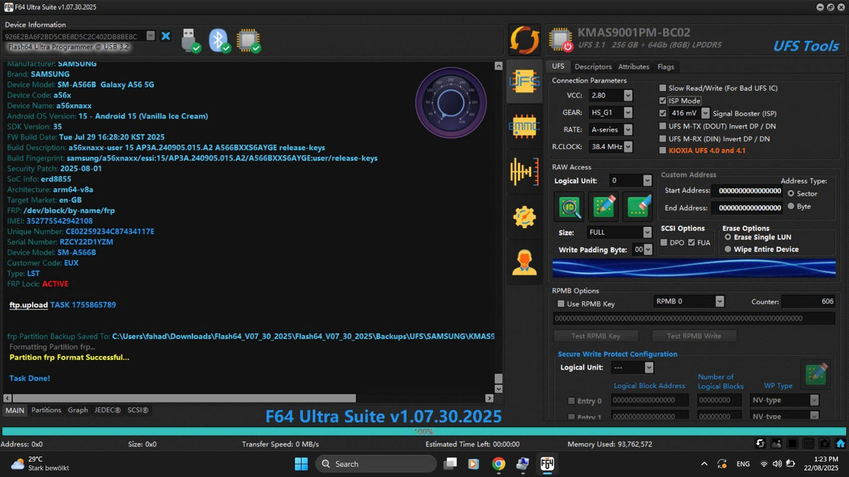The image size is (849, 477).
Task: Enable Slow Read/Write for Bad UFS IC
Action: tap(663, 88)
